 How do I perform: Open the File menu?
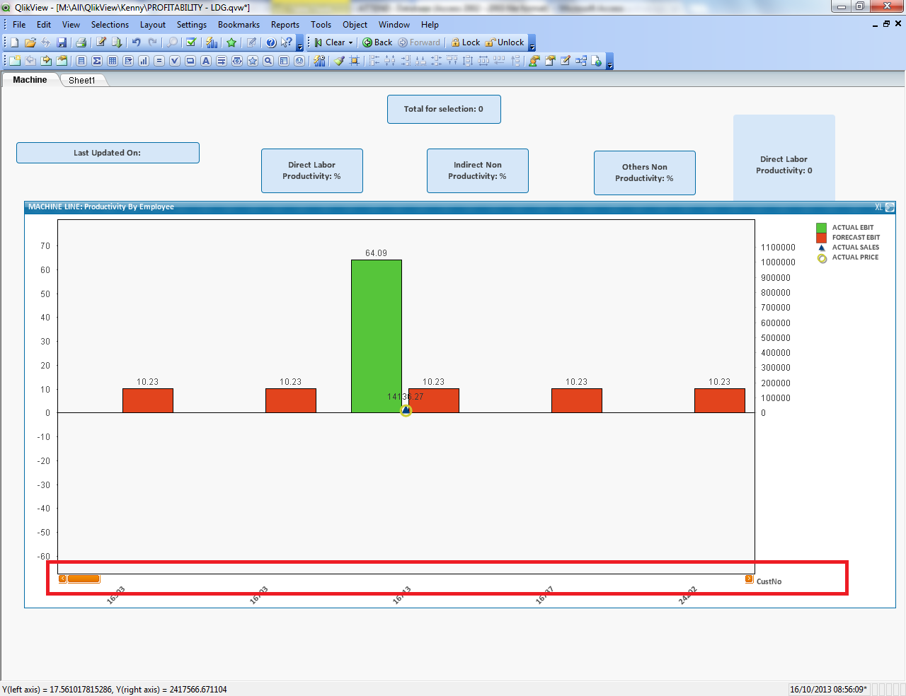tap(19, 24)
